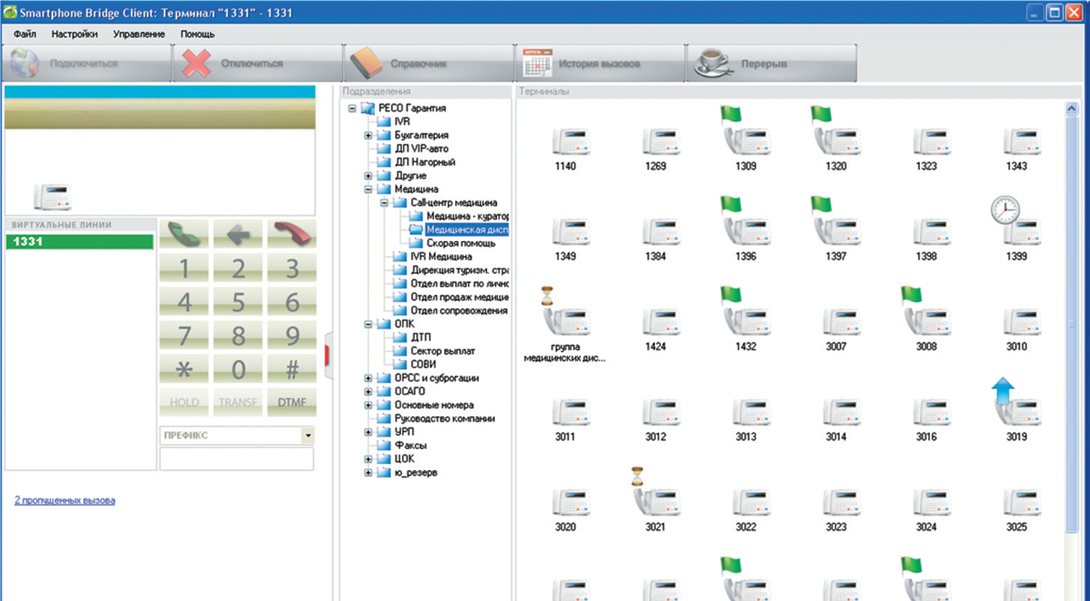1090x601 pixels.
Task: Click the green answer call handset button
Action: (184, 234)
